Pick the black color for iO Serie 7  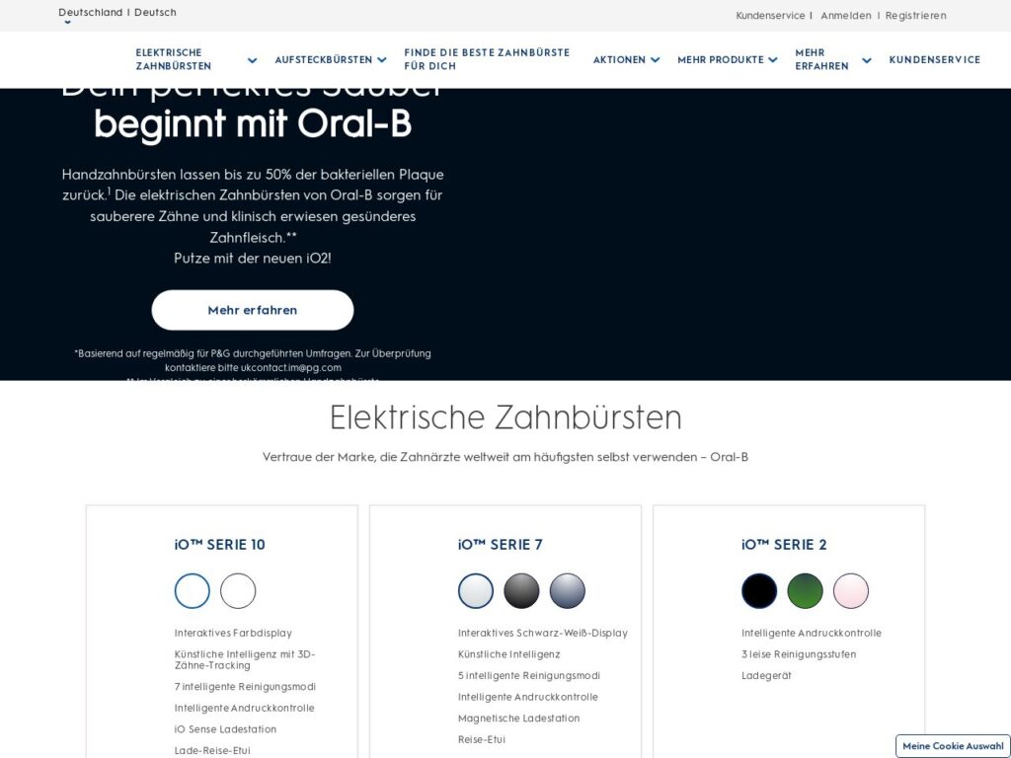[521, 591]
